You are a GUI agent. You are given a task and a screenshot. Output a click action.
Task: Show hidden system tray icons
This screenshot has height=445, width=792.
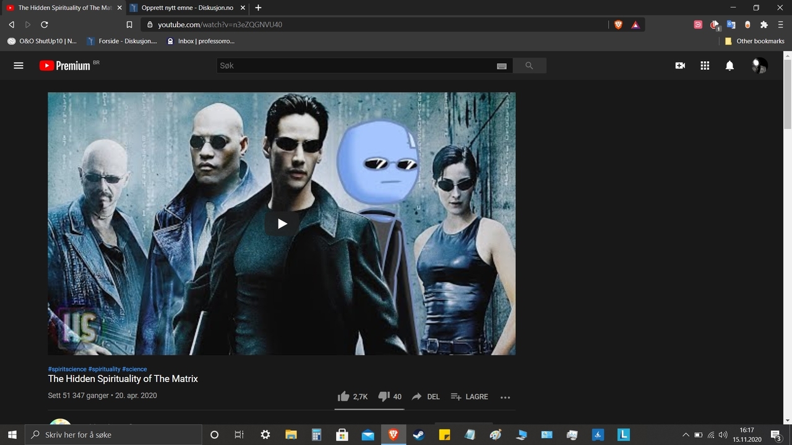pos(686,434)
